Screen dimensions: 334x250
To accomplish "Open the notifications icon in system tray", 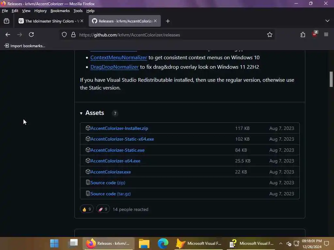I will click(326, 243).
